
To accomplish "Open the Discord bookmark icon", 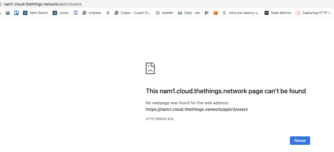I will click(76, 13).
